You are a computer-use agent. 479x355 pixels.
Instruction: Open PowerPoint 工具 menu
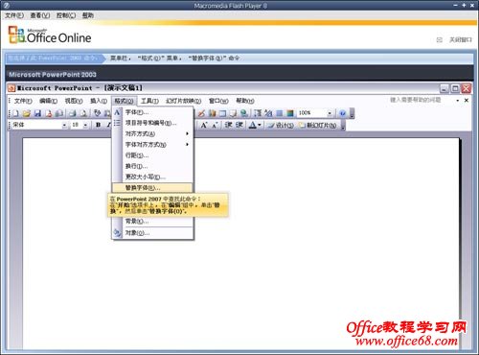tap(149, 101)
